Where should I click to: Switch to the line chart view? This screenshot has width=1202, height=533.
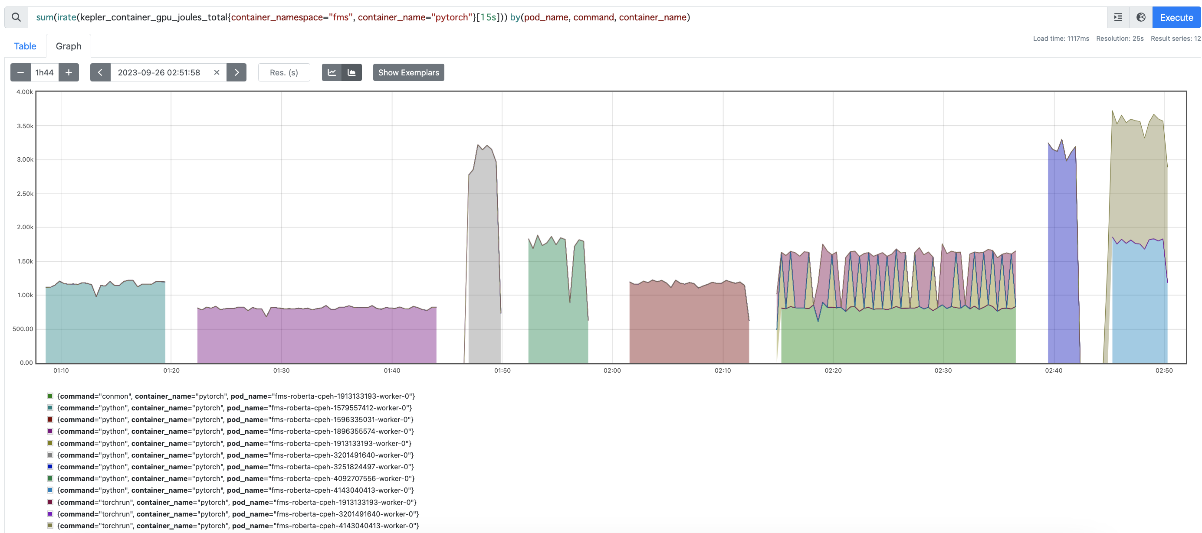pos(332,72)
